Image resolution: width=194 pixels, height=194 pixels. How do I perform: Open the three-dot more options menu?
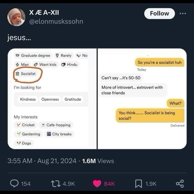point(183,14)
